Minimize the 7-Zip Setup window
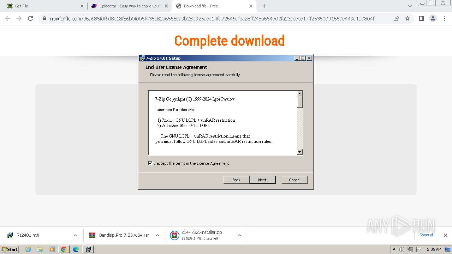Screen dimensions: 452x254 (297, 58)
